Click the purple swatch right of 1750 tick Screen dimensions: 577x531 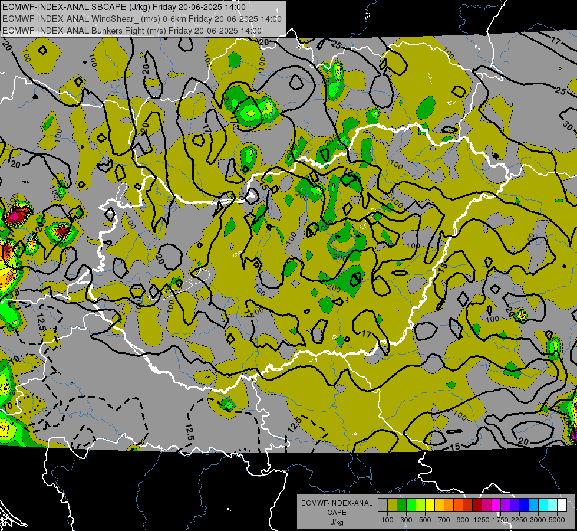[505, 505]
